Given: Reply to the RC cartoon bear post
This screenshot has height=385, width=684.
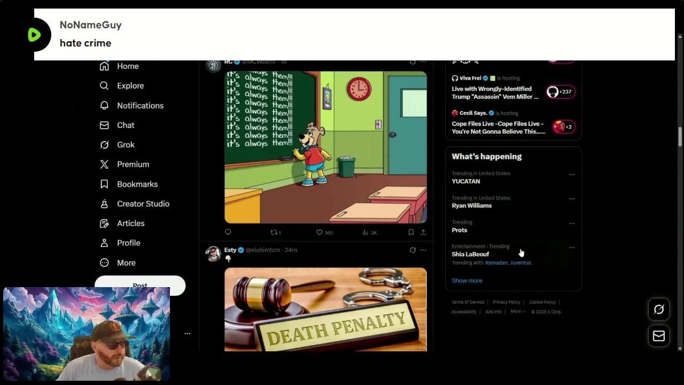Looking at the screenshot, I should click(228, 232).
